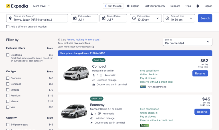Image resolution: width=219 pixels, height=130 pixels.
Task: Click the globe language icon for English
Action: click(128, 6)
